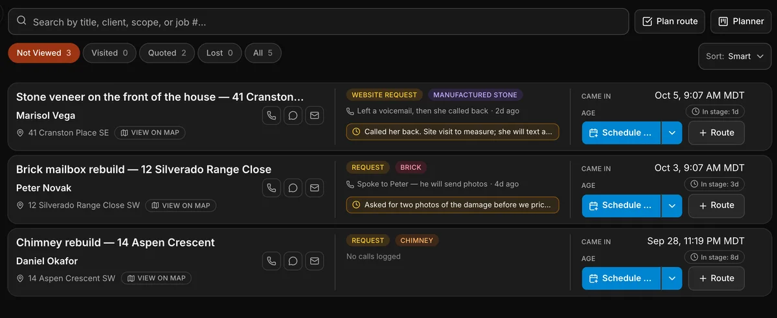Open title 'Brick mailbox rebuild — 12 Silverado Range Close'
777x318 pixels.
coord(144,169)
